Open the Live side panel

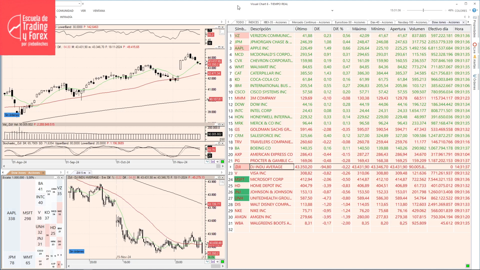click(475, 48)
